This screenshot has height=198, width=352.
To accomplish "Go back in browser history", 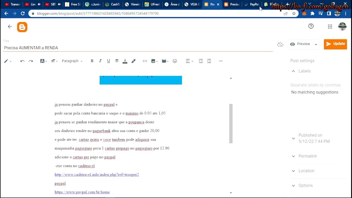I will (x=6, y=13).
